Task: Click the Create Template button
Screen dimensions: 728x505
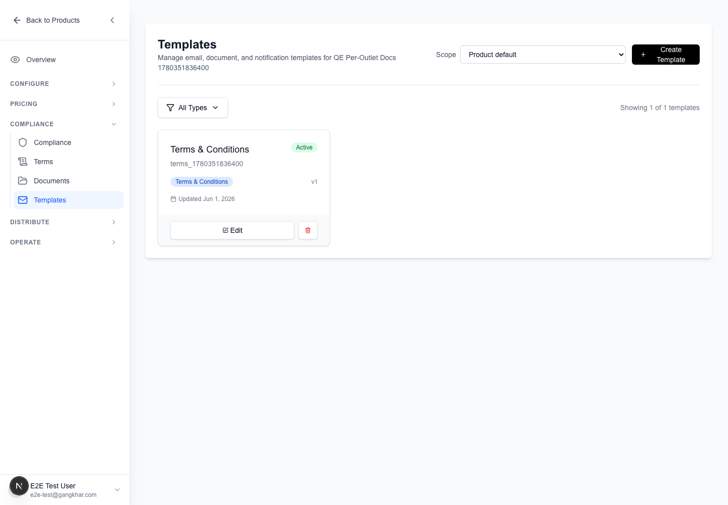Action: (x=666, y=55)
